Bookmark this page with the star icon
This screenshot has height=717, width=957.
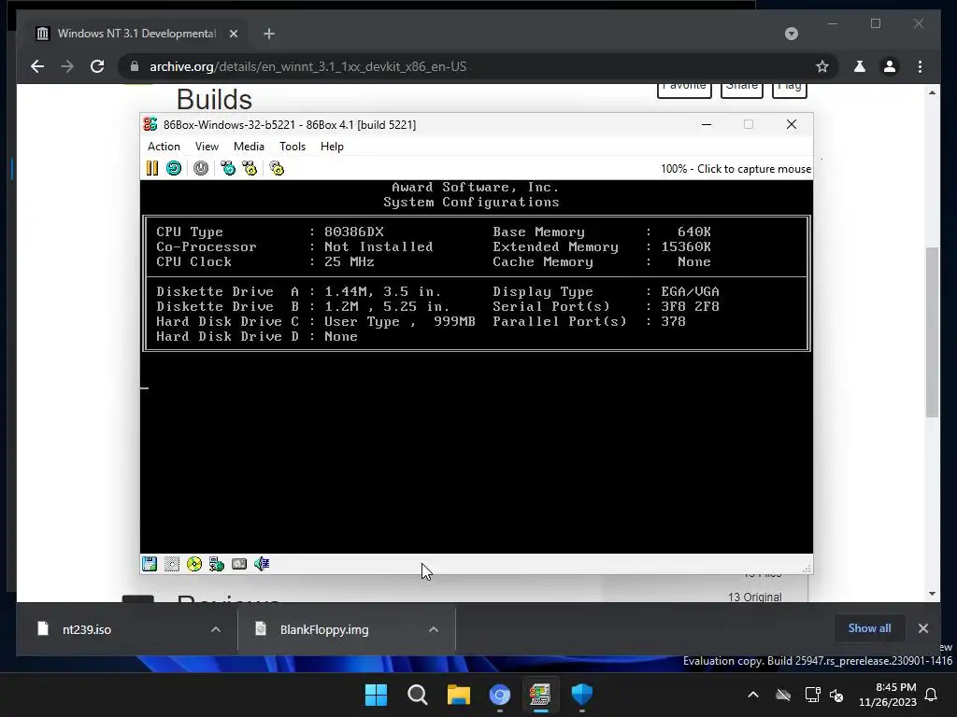click(822, 66)
